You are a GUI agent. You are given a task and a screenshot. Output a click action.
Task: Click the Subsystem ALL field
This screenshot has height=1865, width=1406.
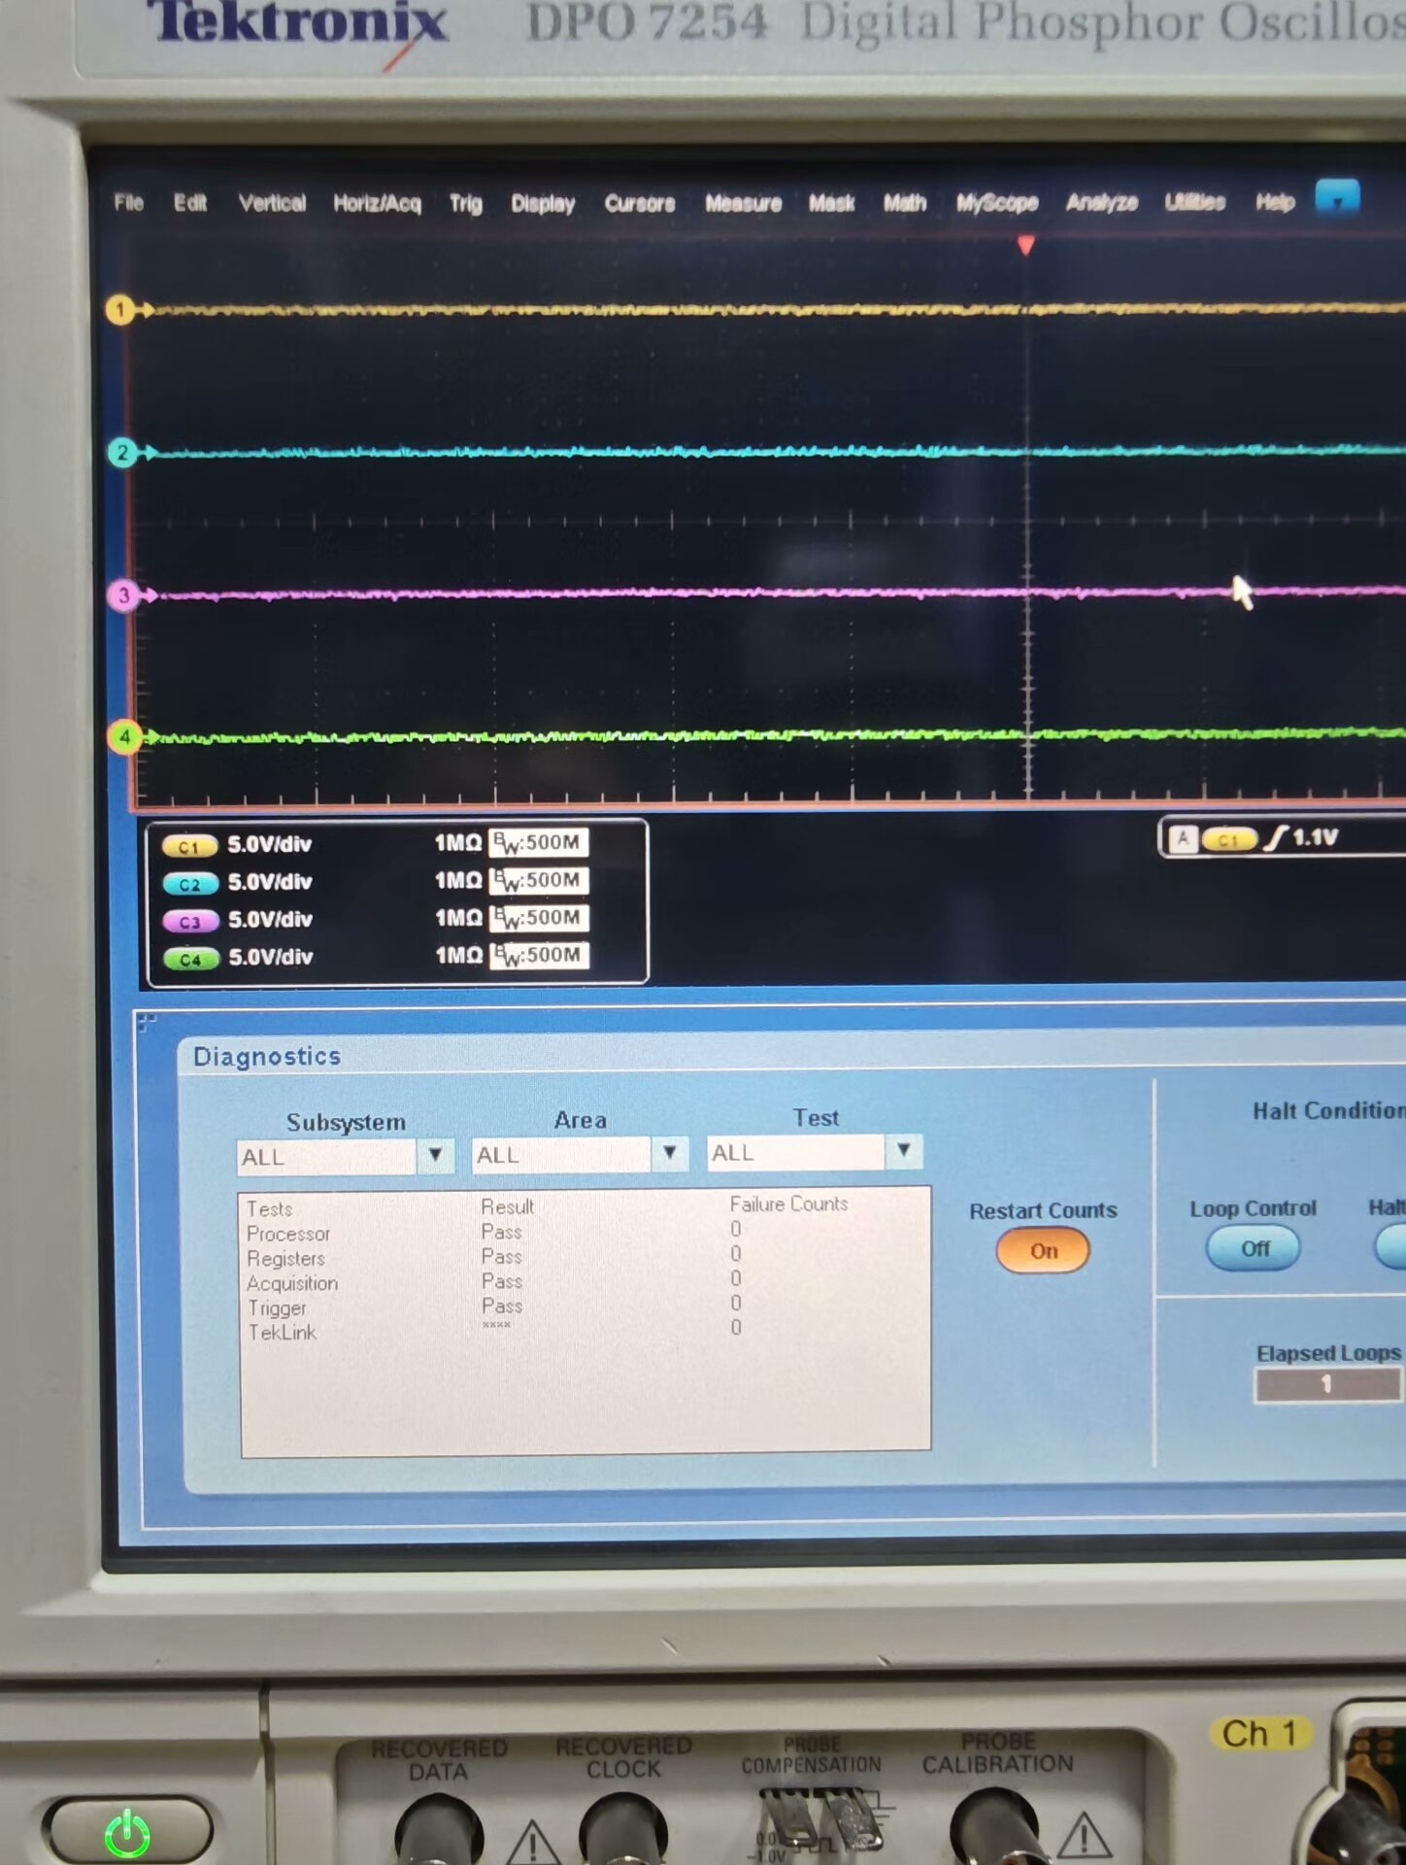point(326,1157)
